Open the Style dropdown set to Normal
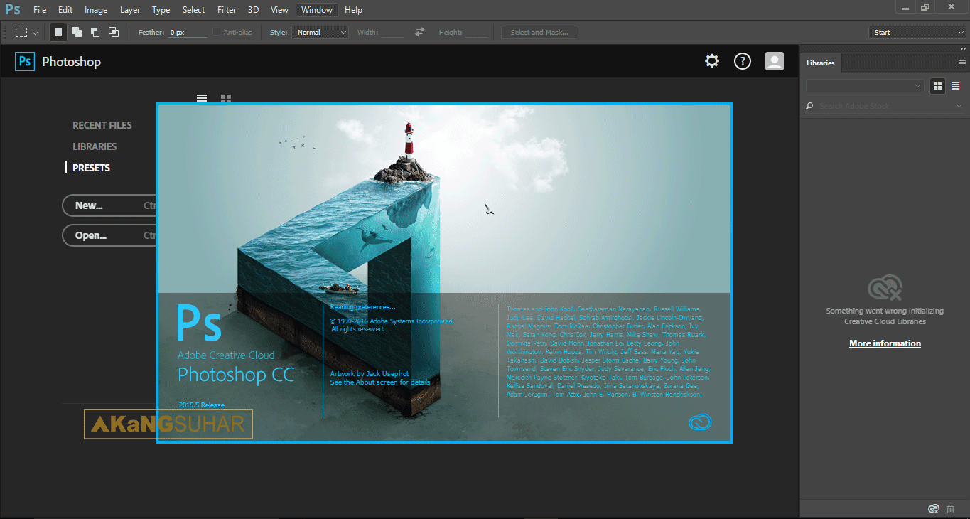 (x=320, y=32)
